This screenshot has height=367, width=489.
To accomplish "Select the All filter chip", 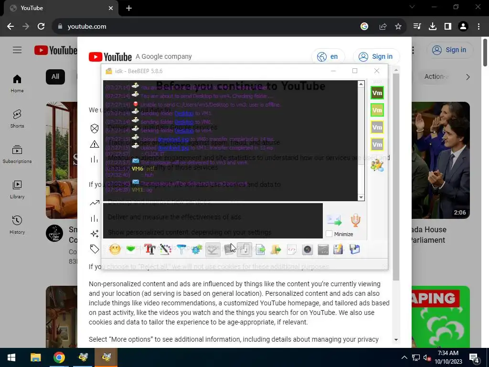I will [x=55, y=77].
